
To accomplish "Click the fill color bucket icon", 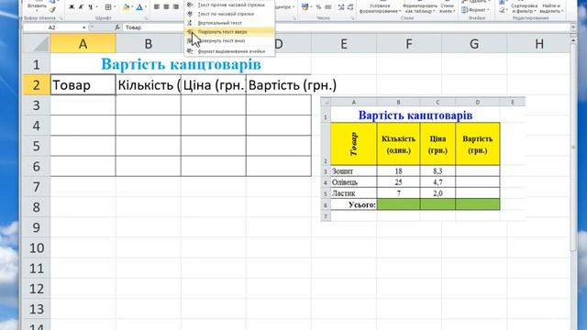I will [127, 6].
